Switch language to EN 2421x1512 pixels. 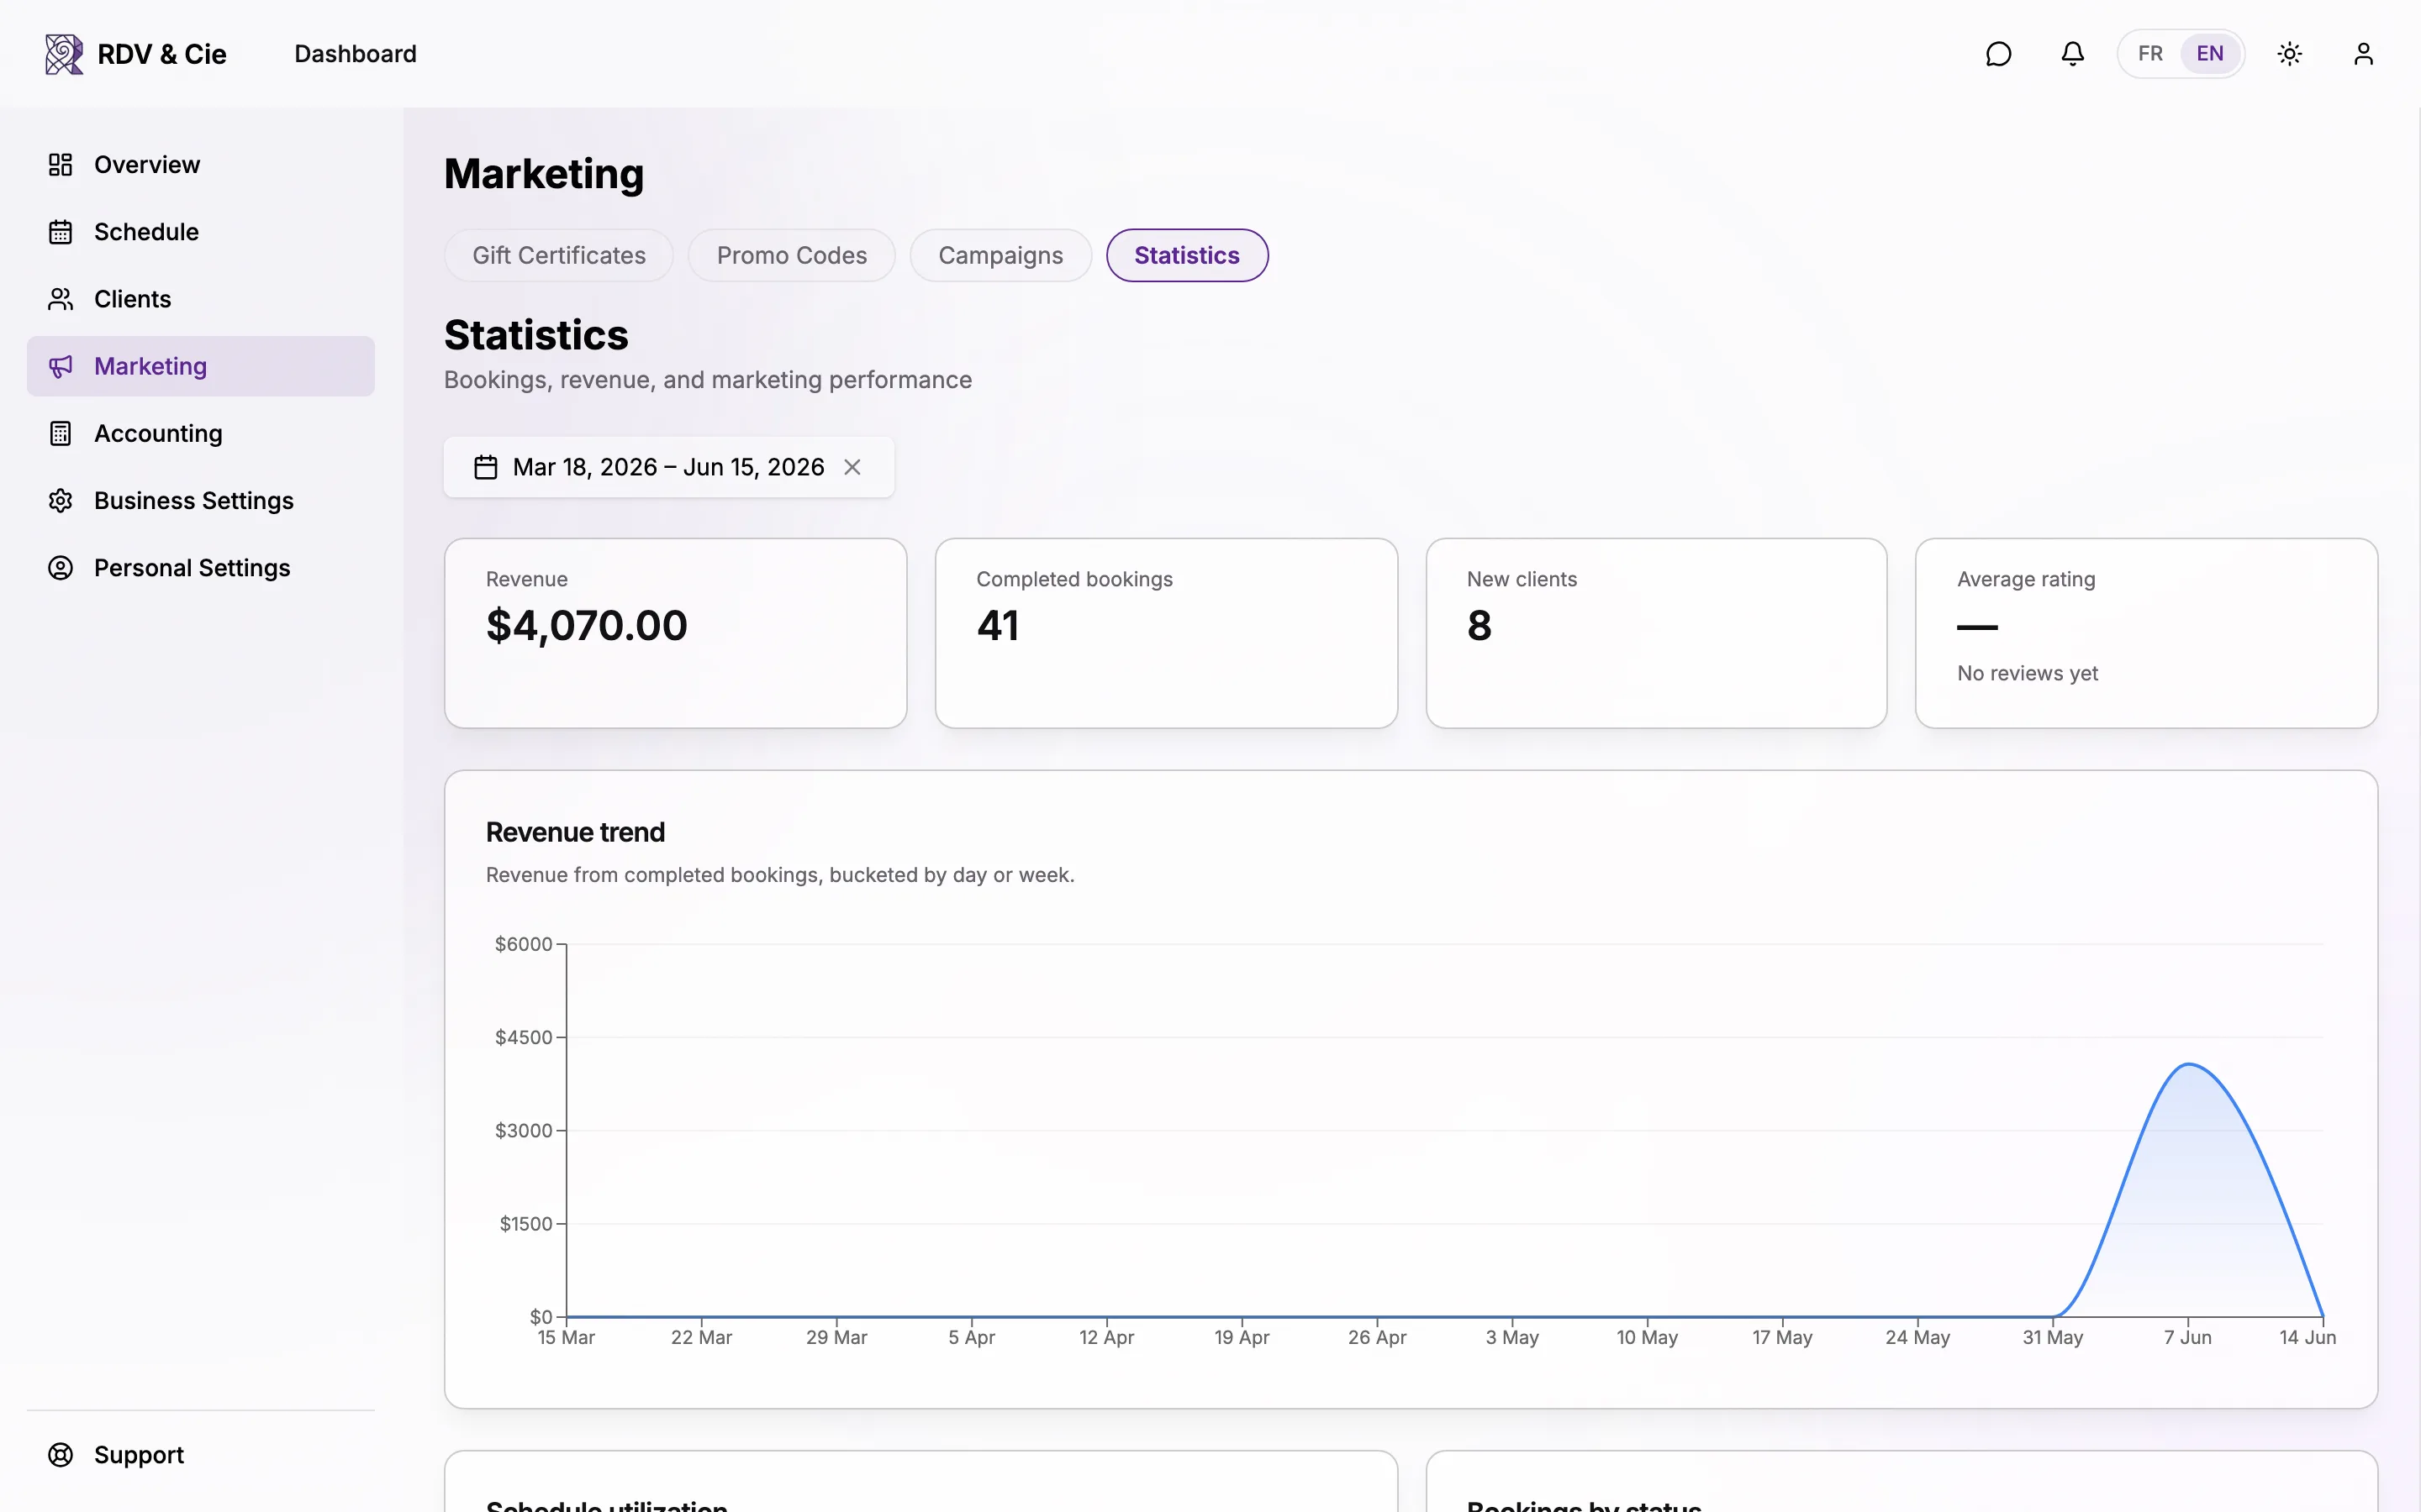click(x=2209, y=54)
